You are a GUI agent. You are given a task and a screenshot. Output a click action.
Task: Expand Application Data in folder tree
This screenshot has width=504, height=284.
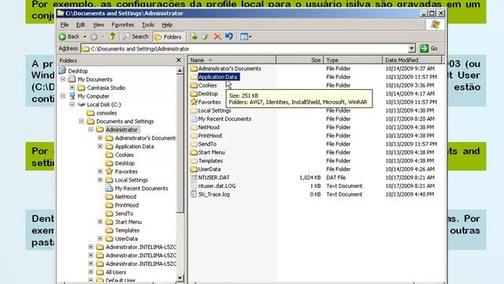click(x=100, y=146)
